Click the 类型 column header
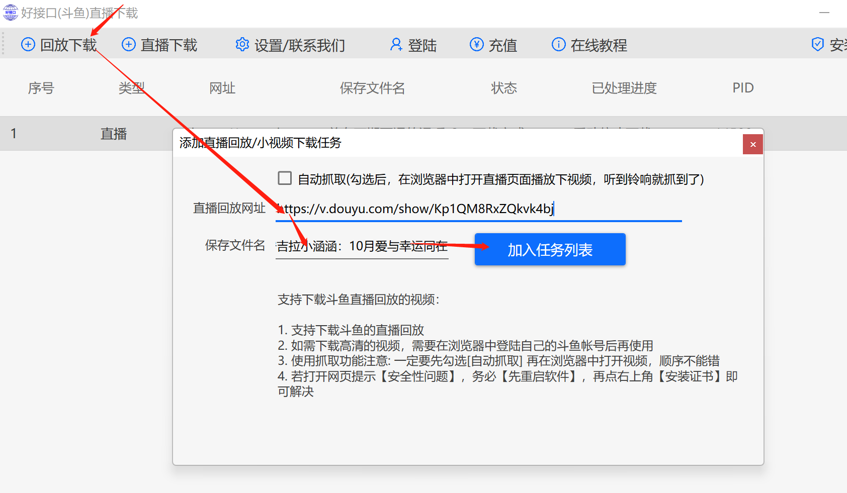This screenshot has height=493, width=847. click(132, 88)
